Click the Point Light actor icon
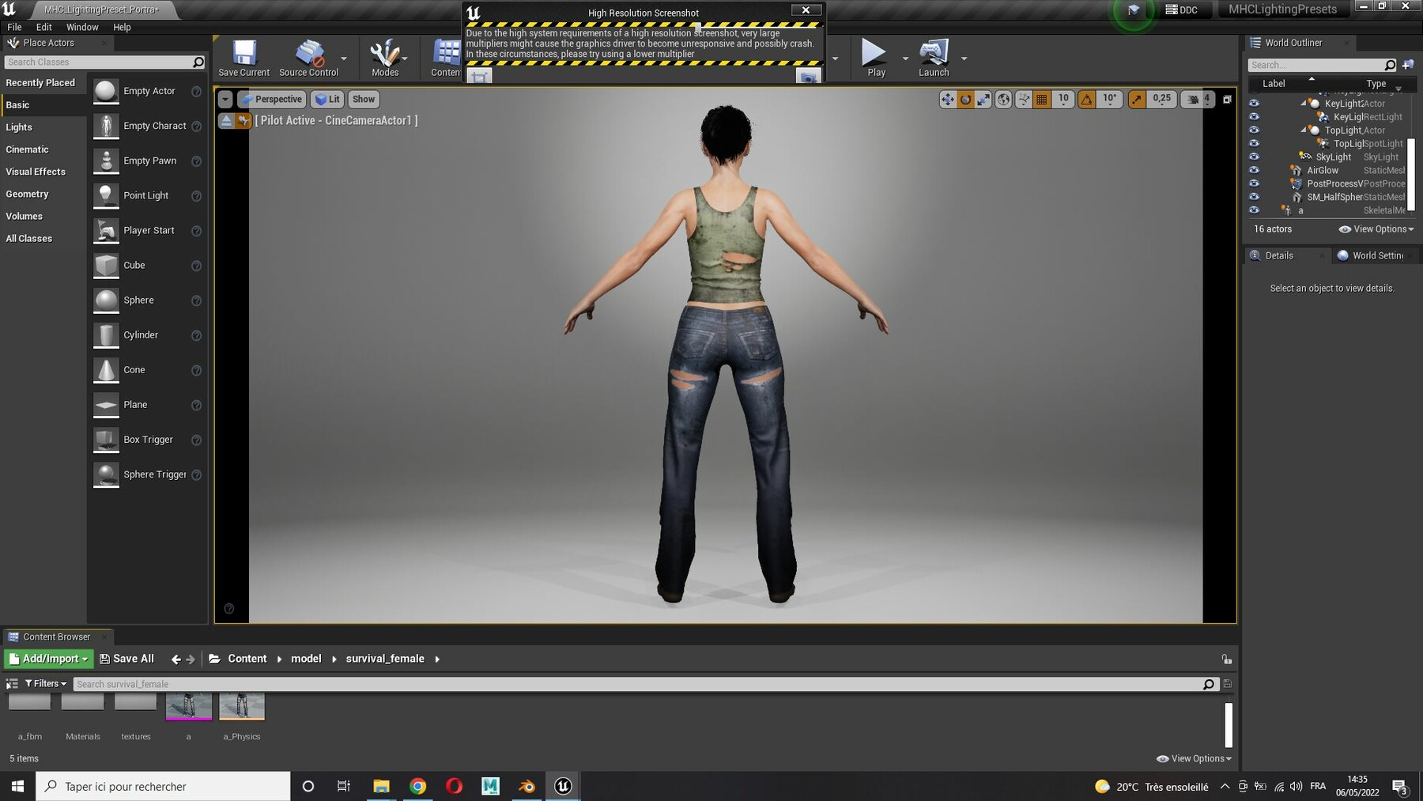 (x=106, y=195)
